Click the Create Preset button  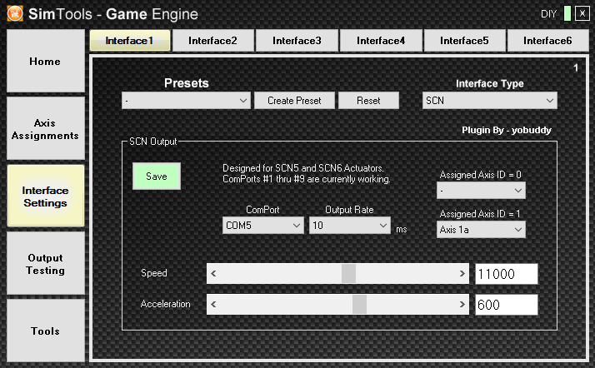293,101
